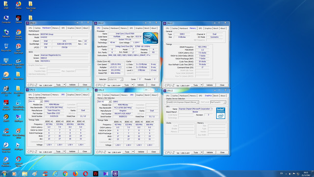This screenshot has width=314, height=177.
Task: Click Close button in the Memory window
Action: coord(222,85)
